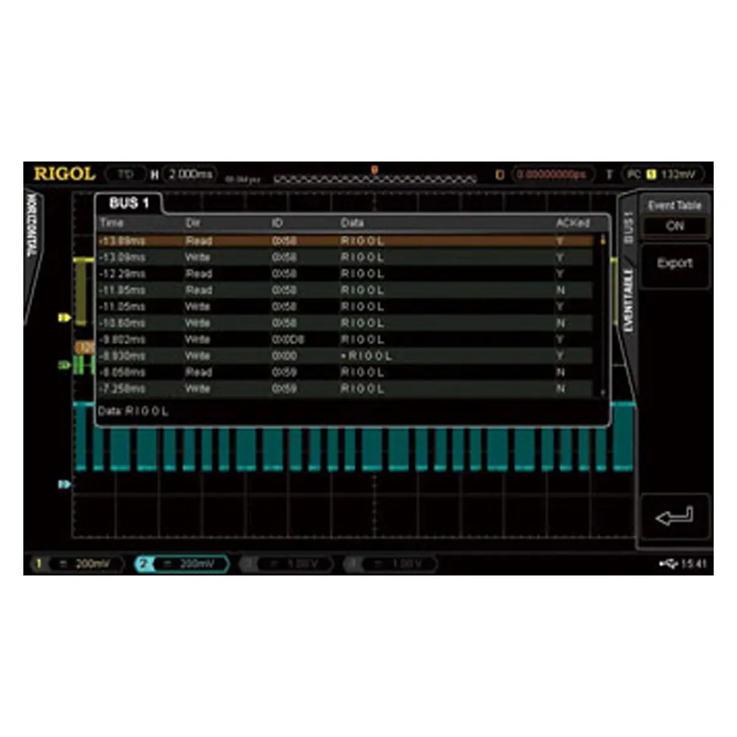Click the T'D trigger status indicator

click(126, 174)
